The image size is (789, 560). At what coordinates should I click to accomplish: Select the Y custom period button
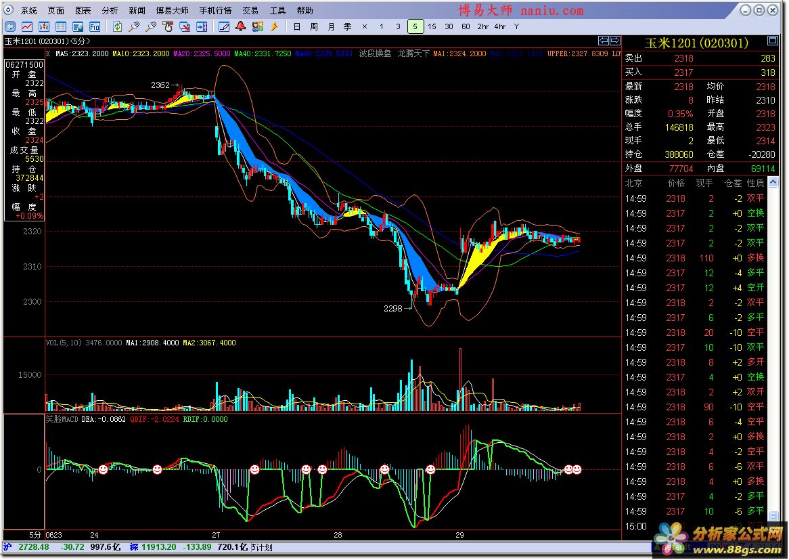pyautogui.click(x=516, y=26)
